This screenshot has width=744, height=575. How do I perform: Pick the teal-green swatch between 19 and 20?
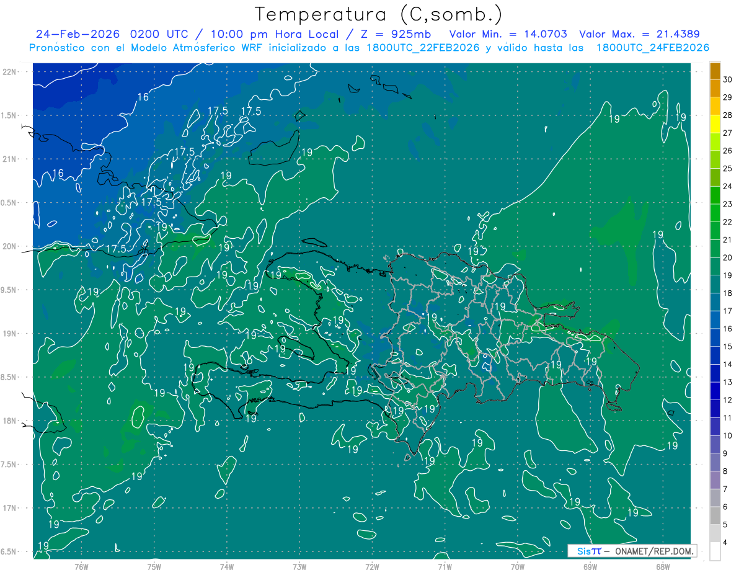(x=715, y=267)
